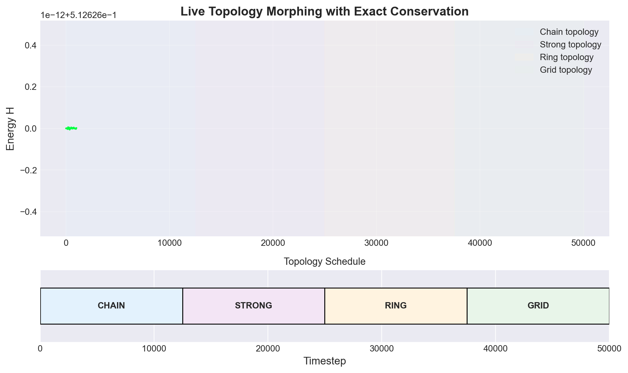The width and height of the screenshot is (628, 373).
Task: Click the 0.2 y-axis tick label
Action: click(31, 87)
